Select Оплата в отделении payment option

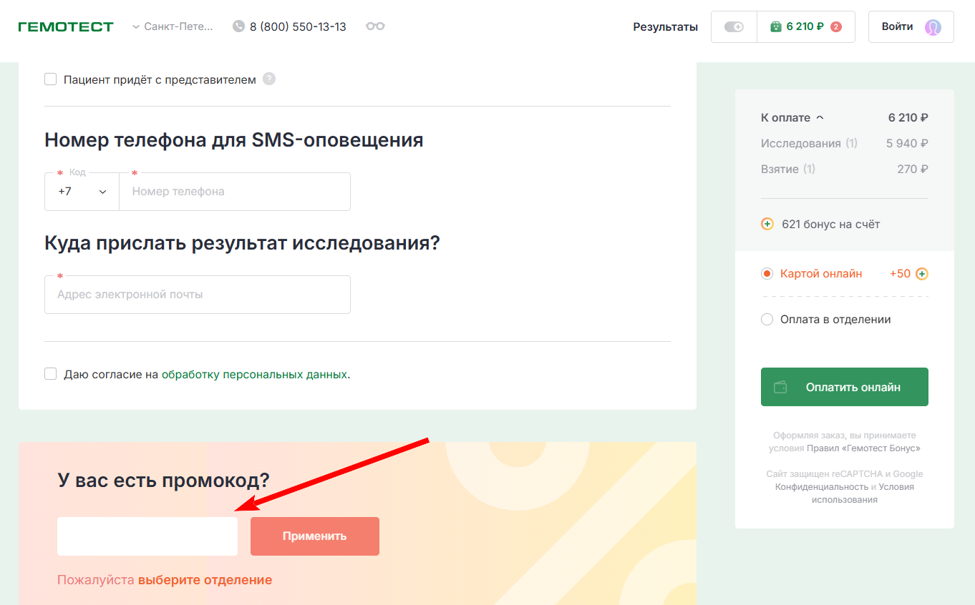click(767, 319)
